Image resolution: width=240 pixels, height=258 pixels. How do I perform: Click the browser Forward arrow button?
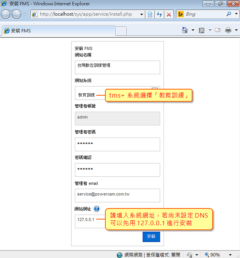(x=17, y=14)
